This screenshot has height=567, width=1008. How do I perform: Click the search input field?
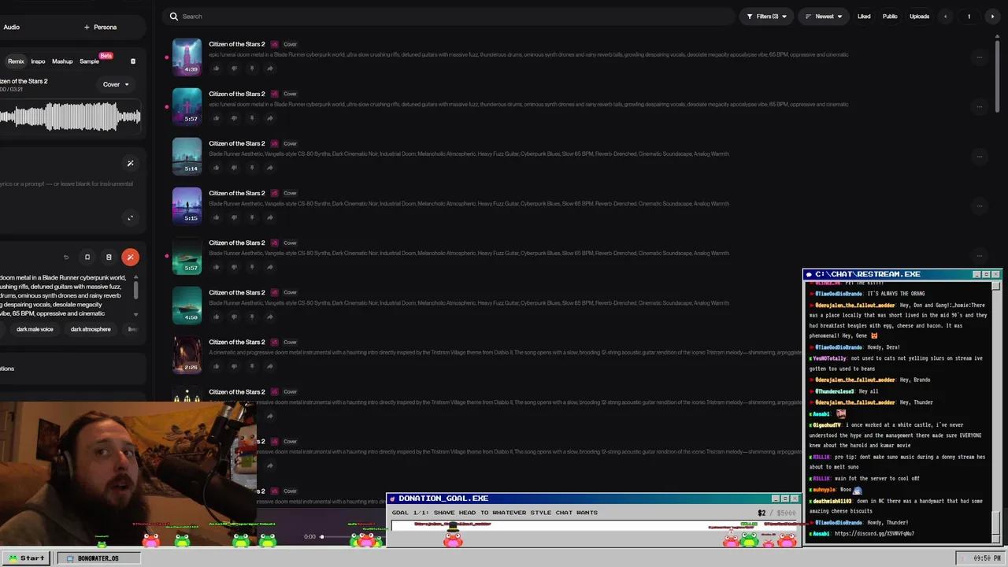point(449,16)
